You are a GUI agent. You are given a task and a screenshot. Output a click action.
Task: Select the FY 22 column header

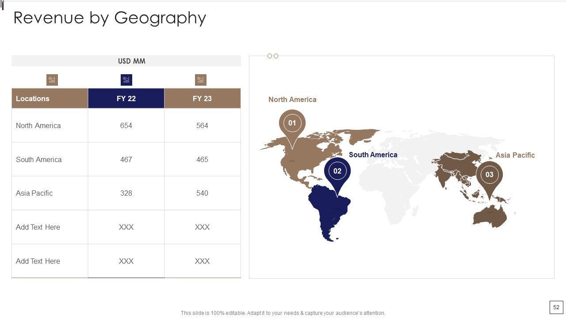point(126,98)
